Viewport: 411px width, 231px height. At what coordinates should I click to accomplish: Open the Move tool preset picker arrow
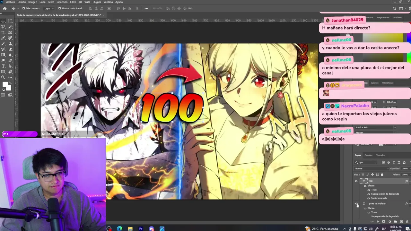click(x=18, y=8)
